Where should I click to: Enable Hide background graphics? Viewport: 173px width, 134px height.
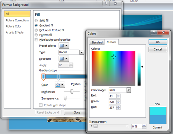[x=36, y=40]
